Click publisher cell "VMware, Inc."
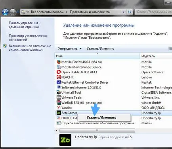This screenshot has width=172, height=149. pos(151,98)
